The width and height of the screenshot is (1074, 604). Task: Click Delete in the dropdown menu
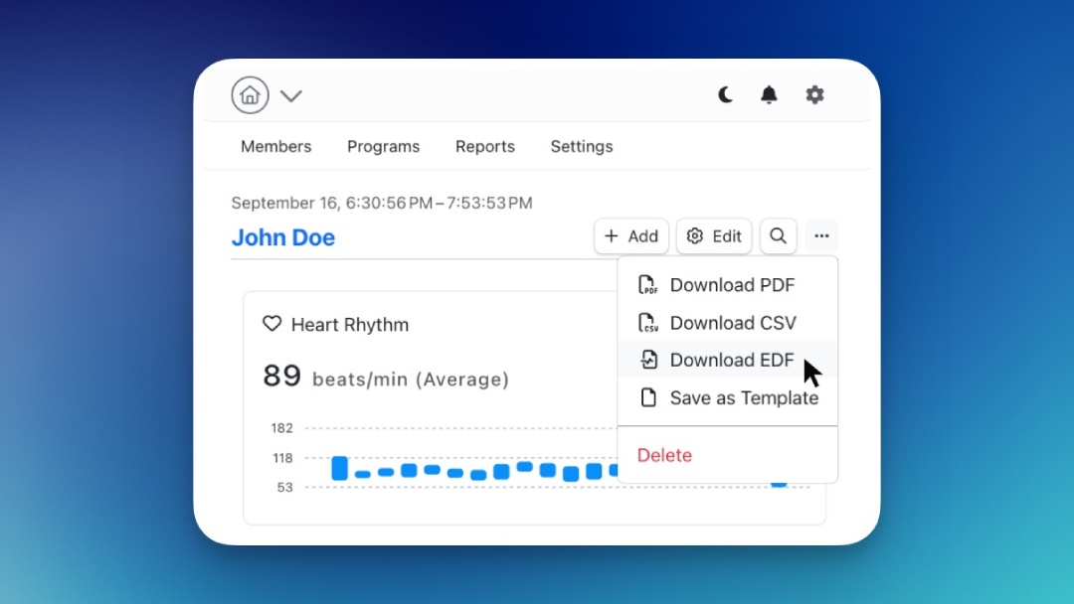[x=664, y=455]
